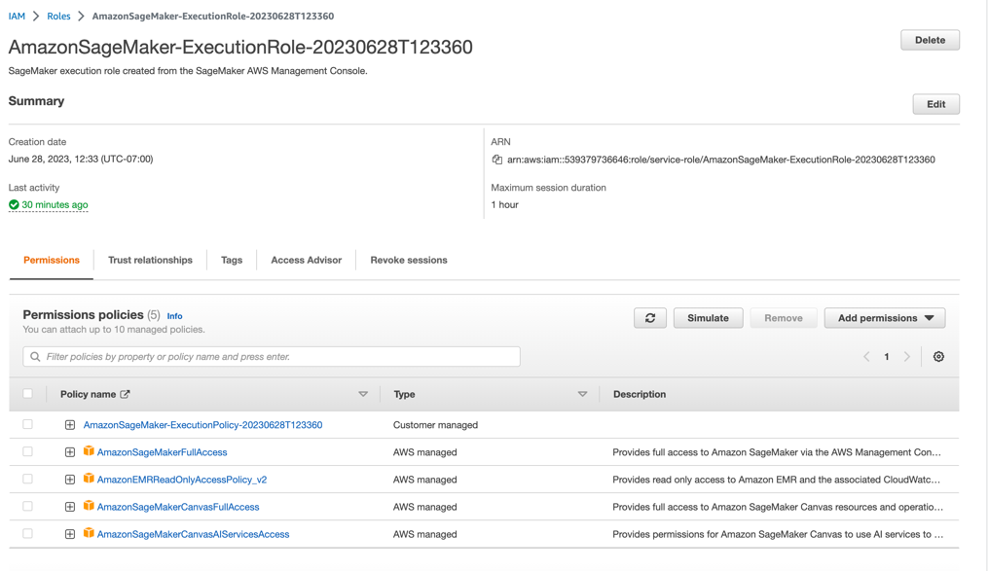The height and width of the screenshot is (571, 989).
Task: Go to previous page of policies
Action: click(x=866, y=357)
